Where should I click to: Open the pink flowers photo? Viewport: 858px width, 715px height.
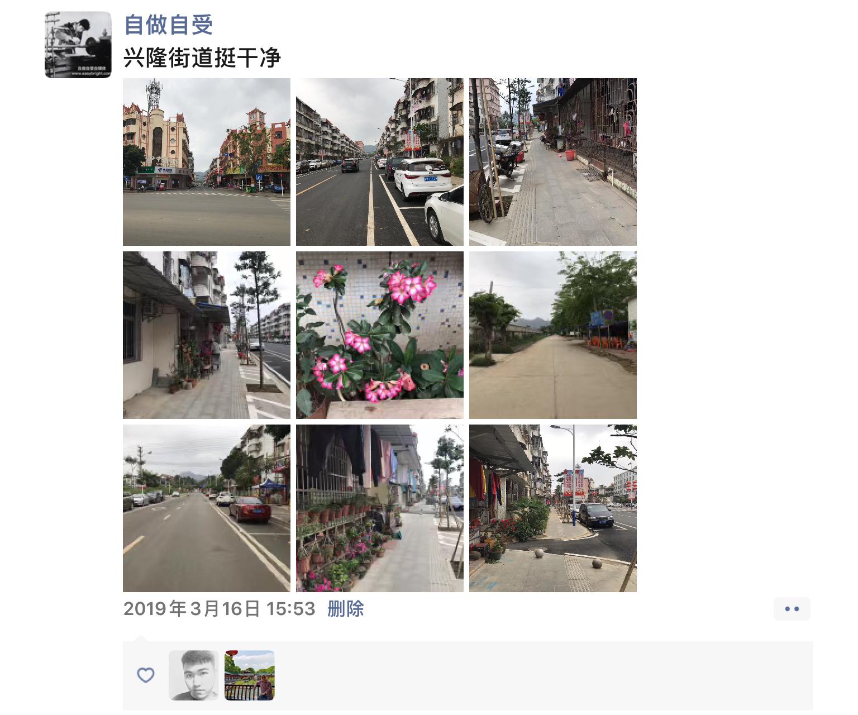coord(380,335)
